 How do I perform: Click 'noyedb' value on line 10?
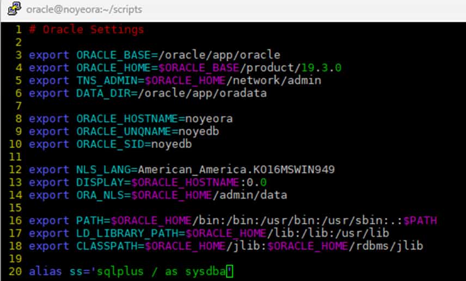click(x=171, y=145)
